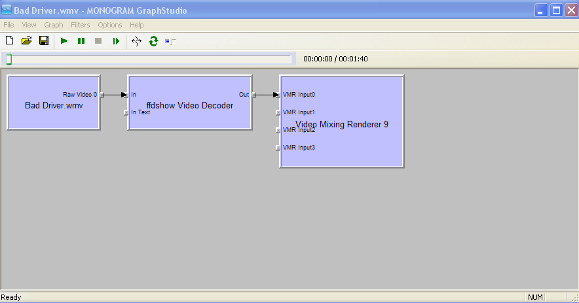Close the GraphStudio window
The width and height of the screenshot is (579, 303).
[571, 10]
